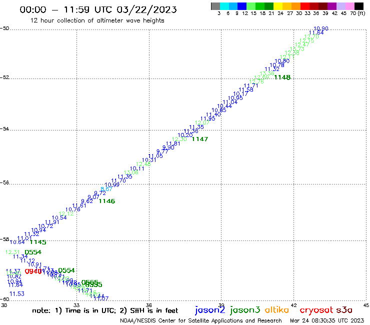Click the dark red 's3a' satellite label
This screenshot has width=370, height=325.
344,310
